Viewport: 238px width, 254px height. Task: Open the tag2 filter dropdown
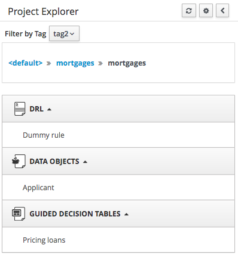[x=64, y=33]
